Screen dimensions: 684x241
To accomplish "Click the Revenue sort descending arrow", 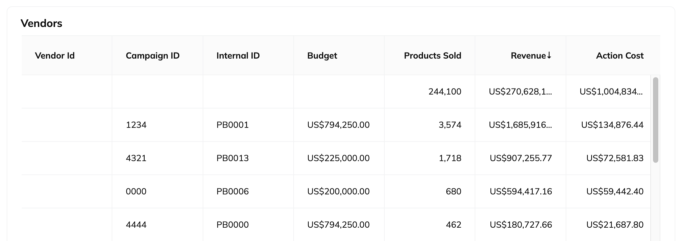I will (x=549, y=56).
